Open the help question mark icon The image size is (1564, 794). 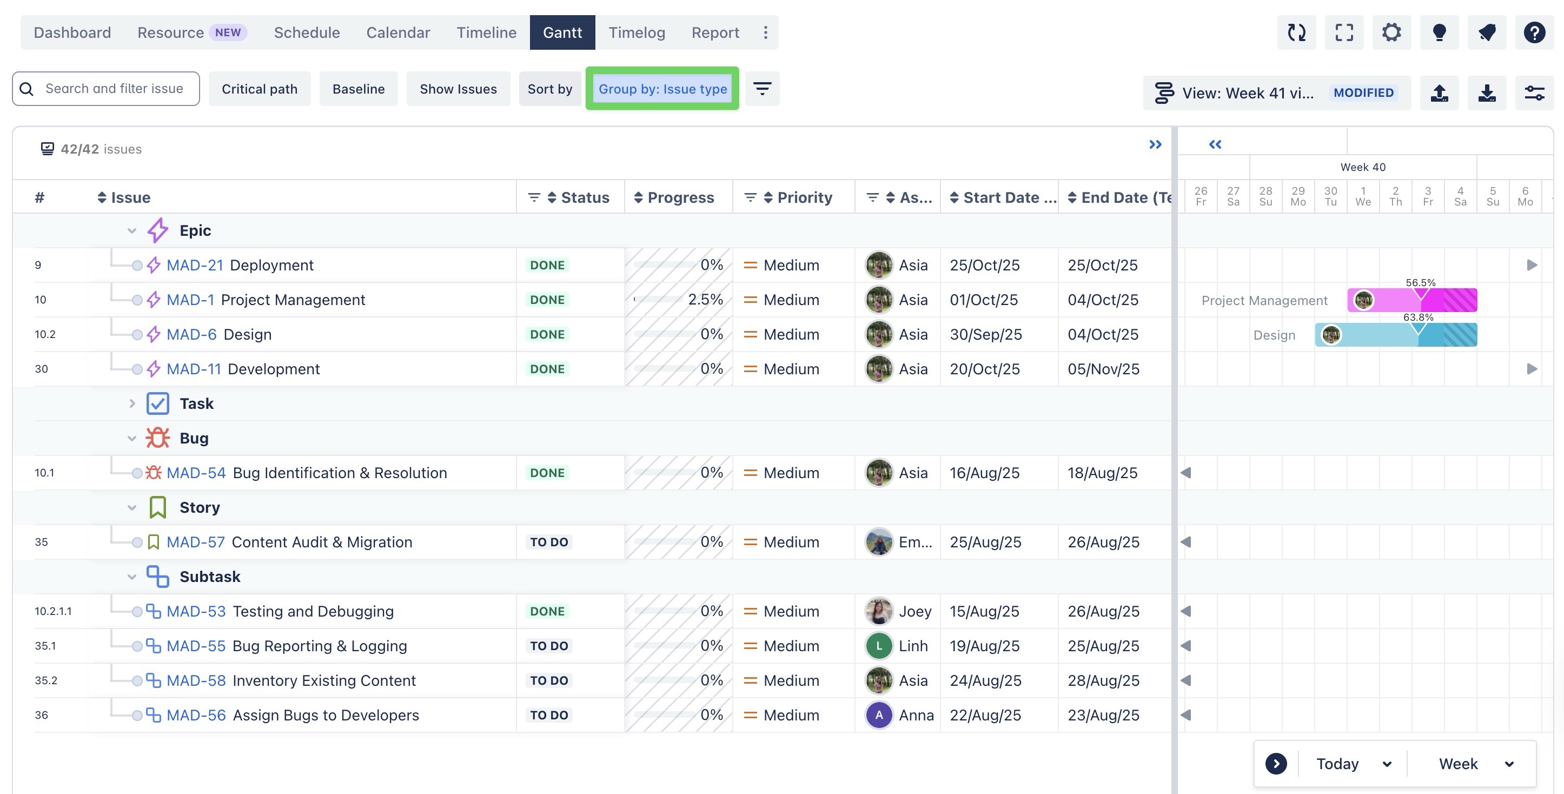point(1534,32)
